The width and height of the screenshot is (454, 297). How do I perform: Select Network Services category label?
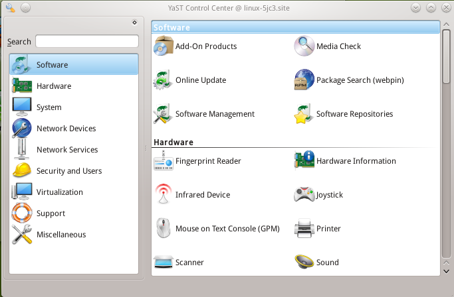(x=67, y=150)
